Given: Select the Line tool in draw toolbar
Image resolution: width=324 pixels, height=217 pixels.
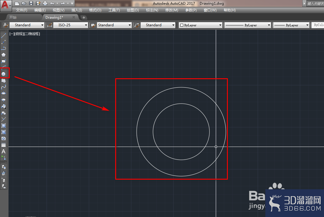Looking at the screenshot, I should click(4, 36).
